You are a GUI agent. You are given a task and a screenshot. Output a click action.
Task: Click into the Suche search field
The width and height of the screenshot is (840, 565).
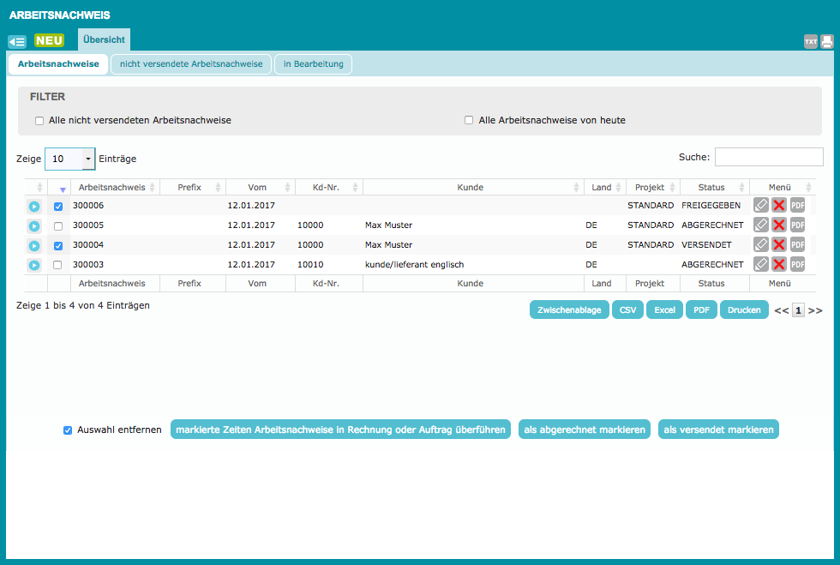(x=769, y=157)
